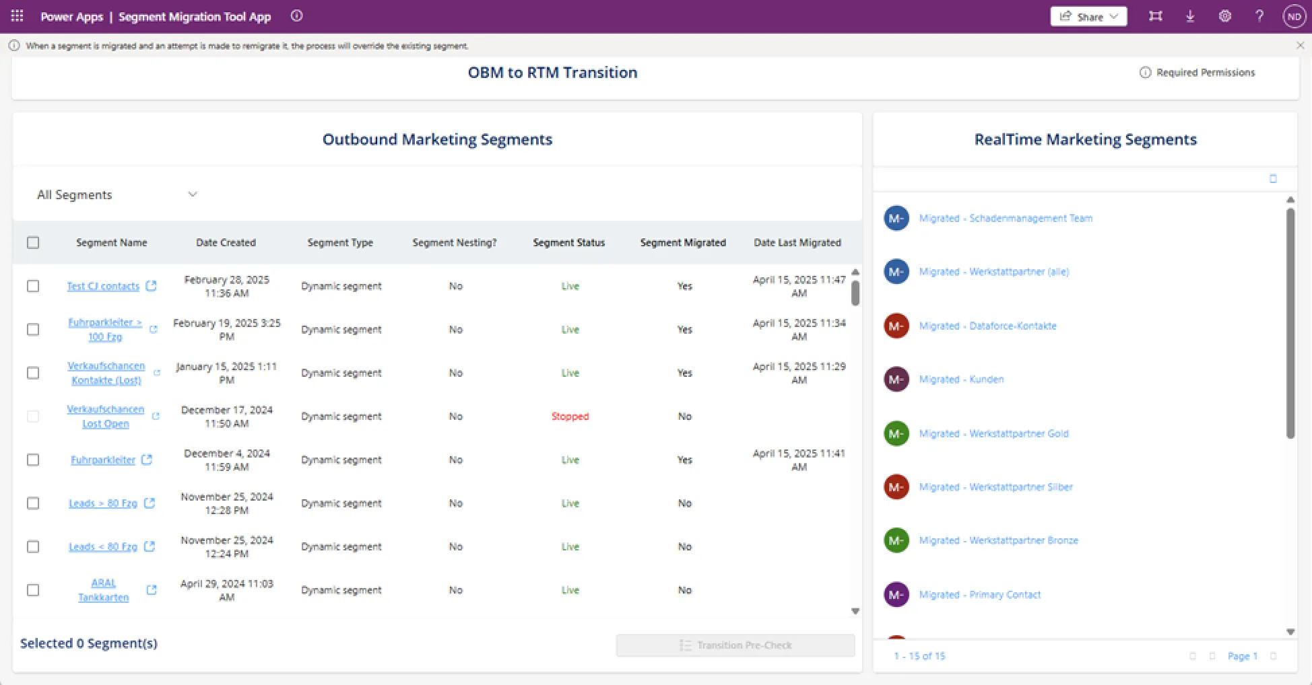1312x685 pixels.
Task: Expand the Share dropdown arrow
Action: pyautogui.click(x=1114, y=17)
